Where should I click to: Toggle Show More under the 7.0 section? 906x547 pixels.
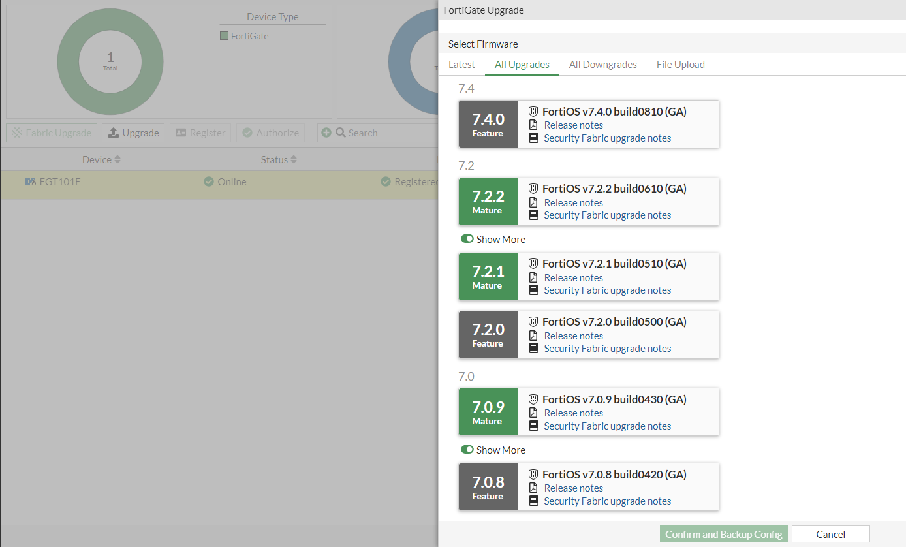click(x=467, y=450)
